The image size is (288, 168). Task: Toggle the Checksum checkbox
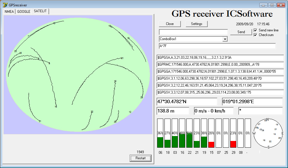pyautogui.click(x=255, y=35)
